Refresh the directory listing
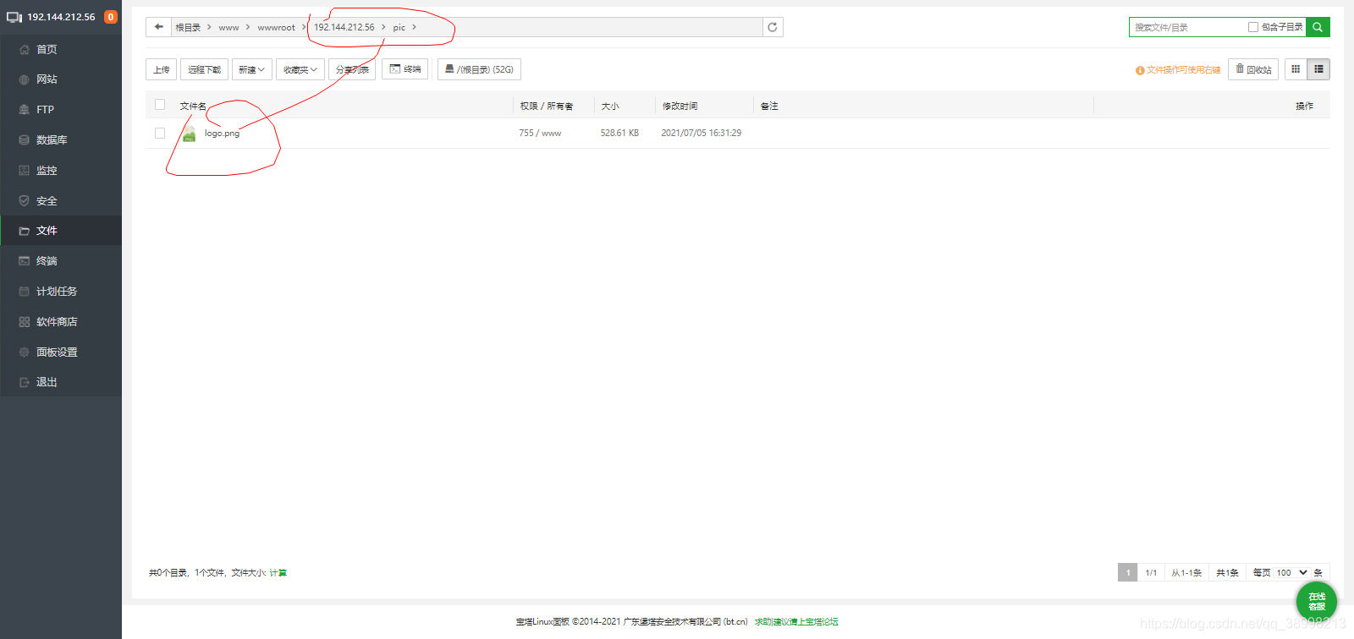 coord(773,27)
